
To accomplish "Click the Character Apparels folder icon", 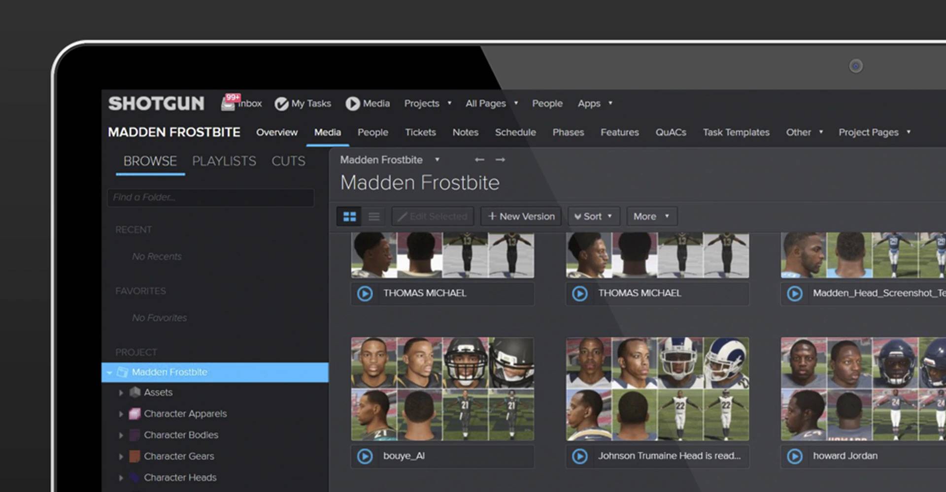I will [135, 414].
